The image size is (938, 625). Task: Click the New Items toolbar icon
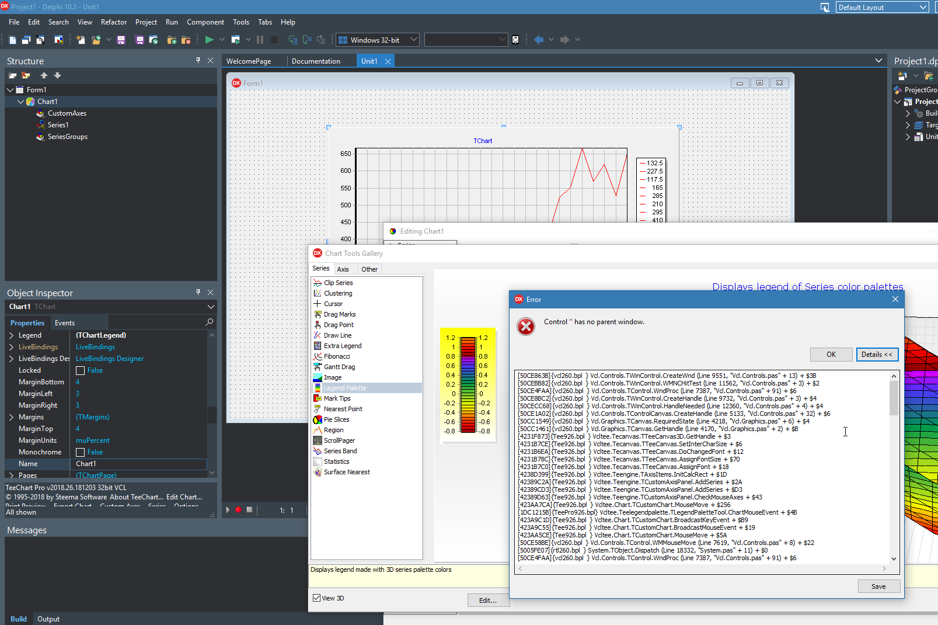81,40
